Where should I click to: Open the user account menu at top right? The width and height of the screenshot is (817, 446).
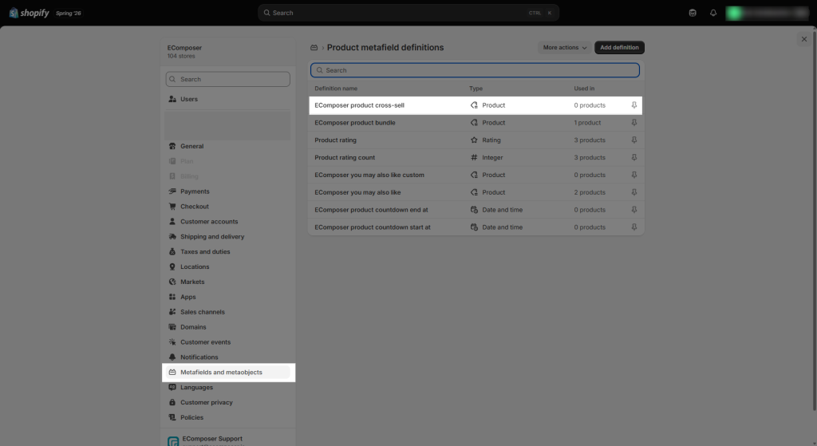768,13
